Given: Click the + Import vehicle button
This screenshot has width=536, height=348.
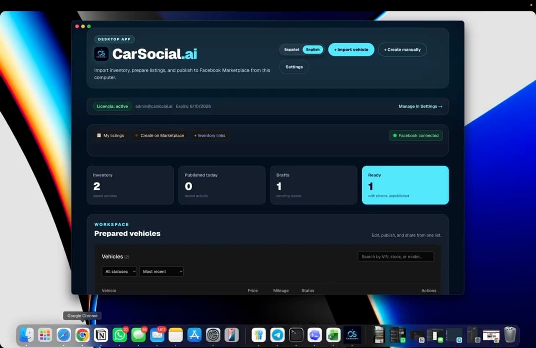Looking at the screenshot, I should 351,49.
